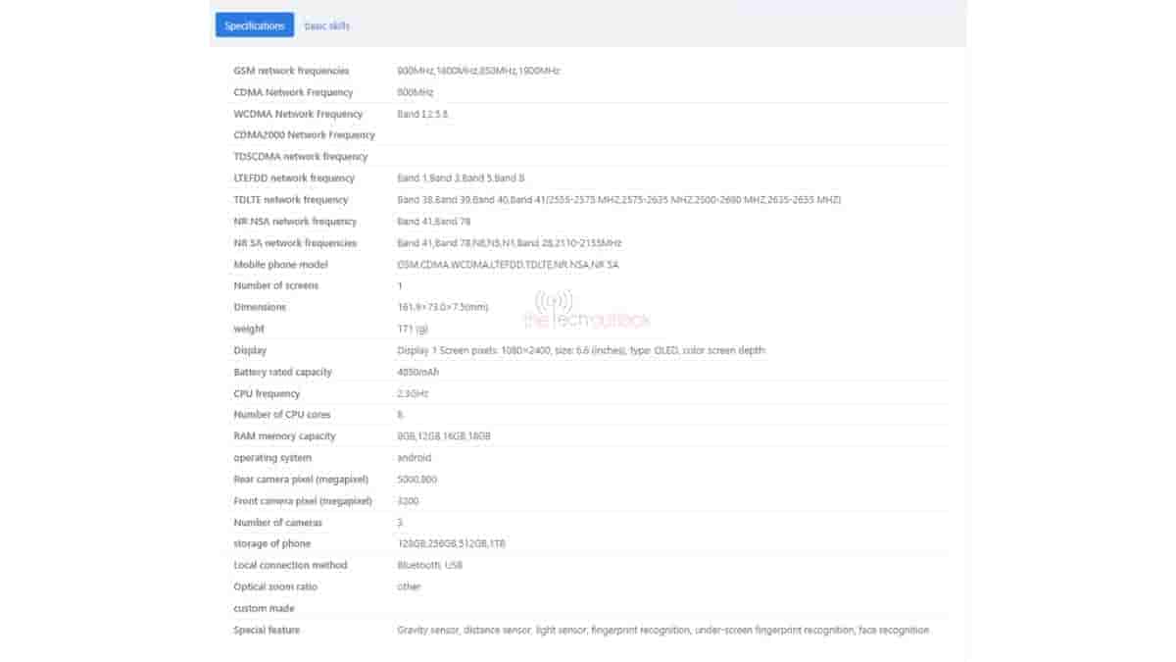Click the Mobile phone model label
The image size is (1176, 662).
click(280, 265)
